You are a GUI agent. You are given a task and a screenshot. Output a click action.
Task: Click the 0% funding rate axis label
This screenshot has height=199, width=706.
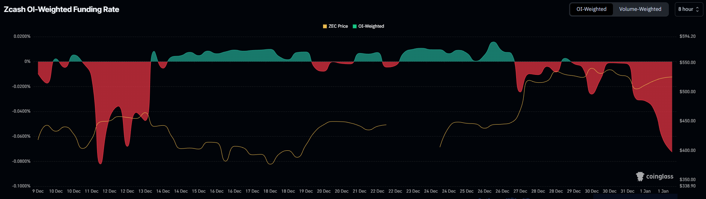coord(27,61)
